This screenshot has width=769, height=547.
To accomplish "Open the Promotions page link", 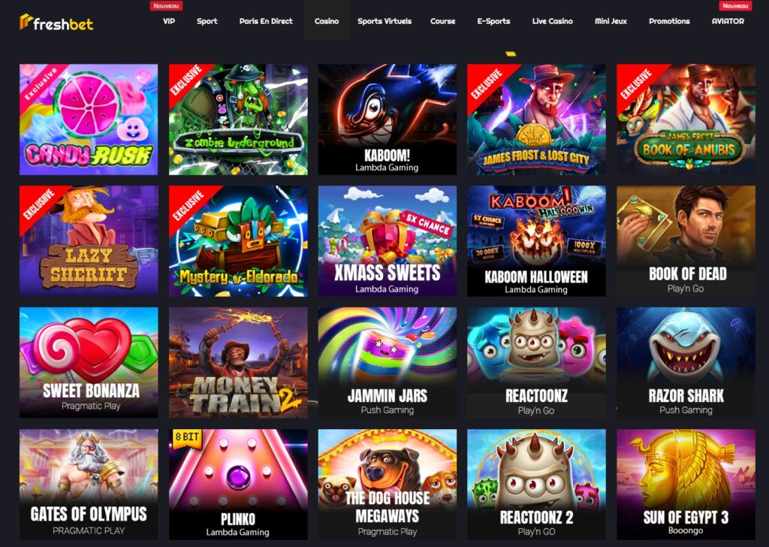I will click(669, 21).
